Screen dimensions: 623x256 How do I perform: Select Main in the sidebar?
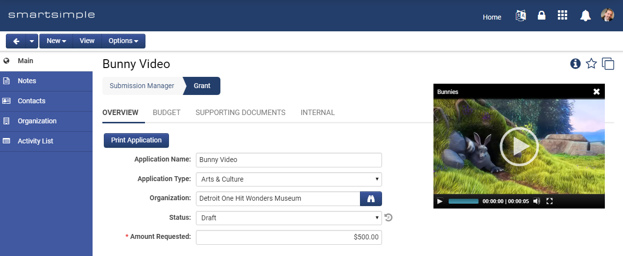(46, 61)
